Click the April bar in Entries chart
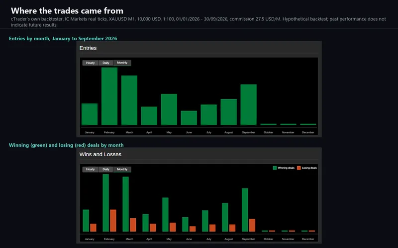This screenshot has width=398, height=248. click(149, 116)
